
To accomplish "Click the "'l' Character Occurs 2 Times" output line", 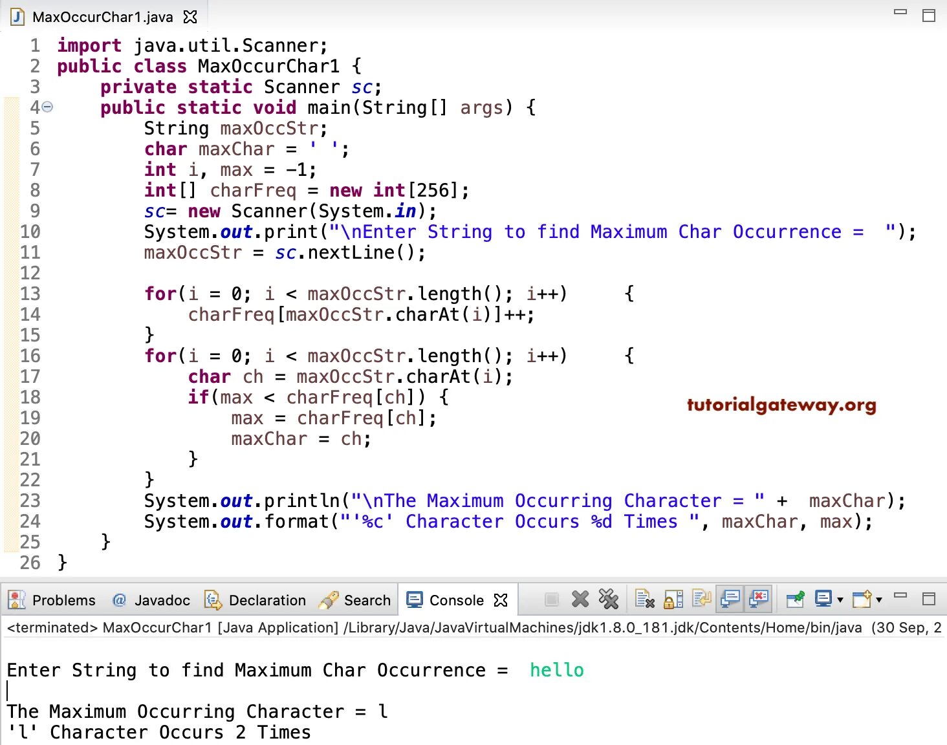I will [159, 732].
